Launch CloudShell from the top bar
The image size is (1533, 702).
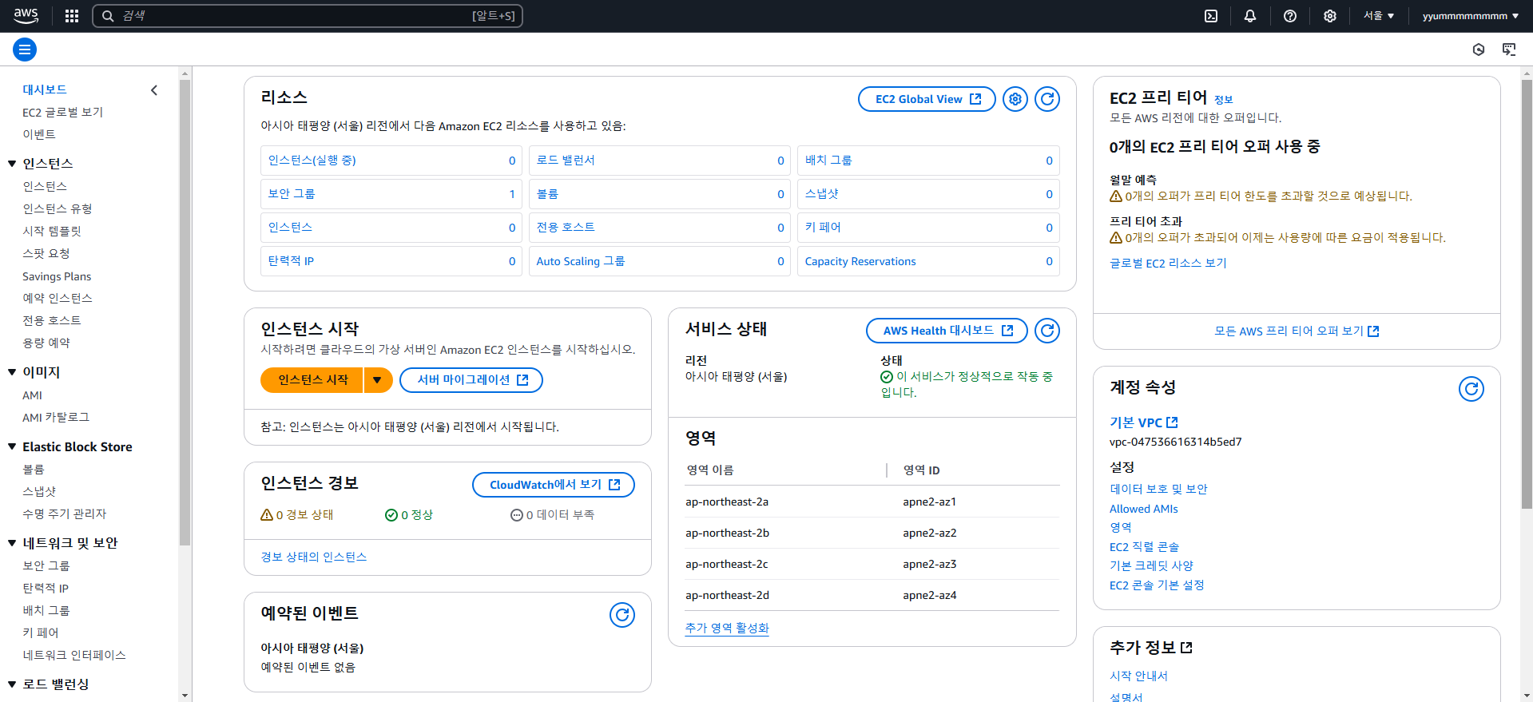tap(1211, 16)
